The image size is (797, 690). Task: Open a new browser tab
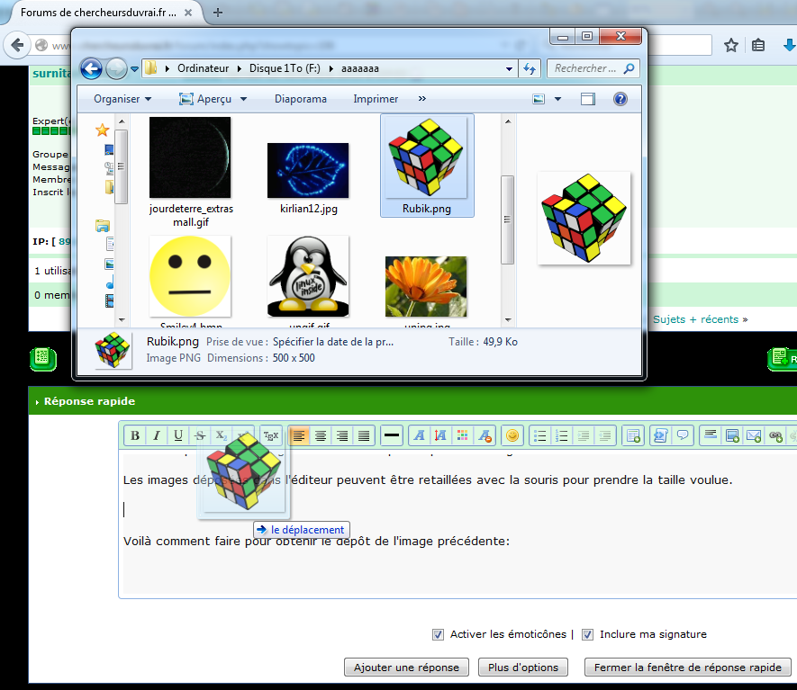pyautogui.click(x=218, y=13)
